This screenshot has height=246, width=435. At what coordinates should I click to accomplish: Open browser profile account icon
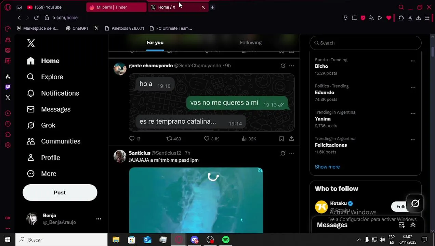tap(410, 18)
